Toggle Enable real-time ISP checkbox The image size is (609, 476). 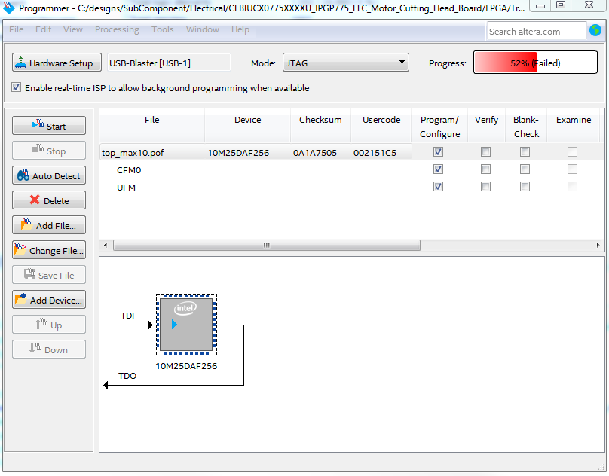pyautogui.click(x=16, y=87)
